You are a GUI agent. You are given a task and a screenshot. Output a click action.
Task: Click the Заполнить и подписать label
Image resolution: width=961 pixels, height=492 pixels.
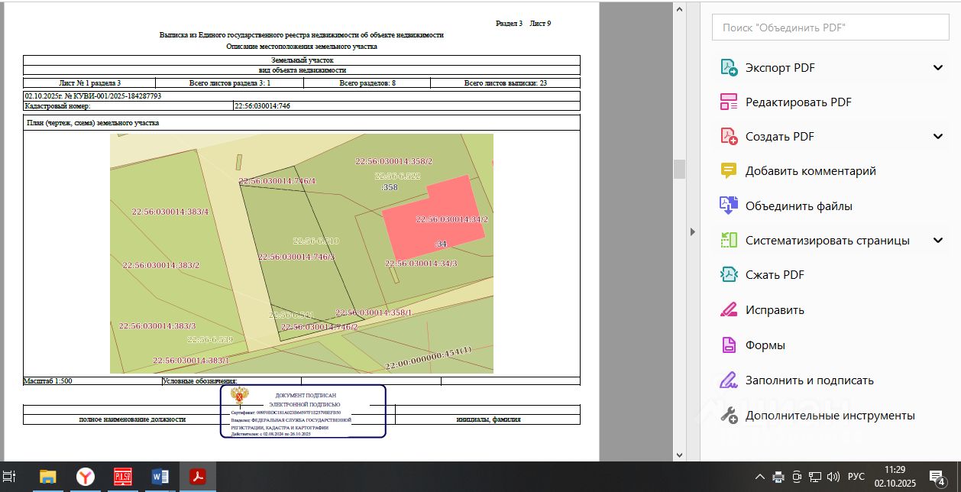[x=810, y=380]
